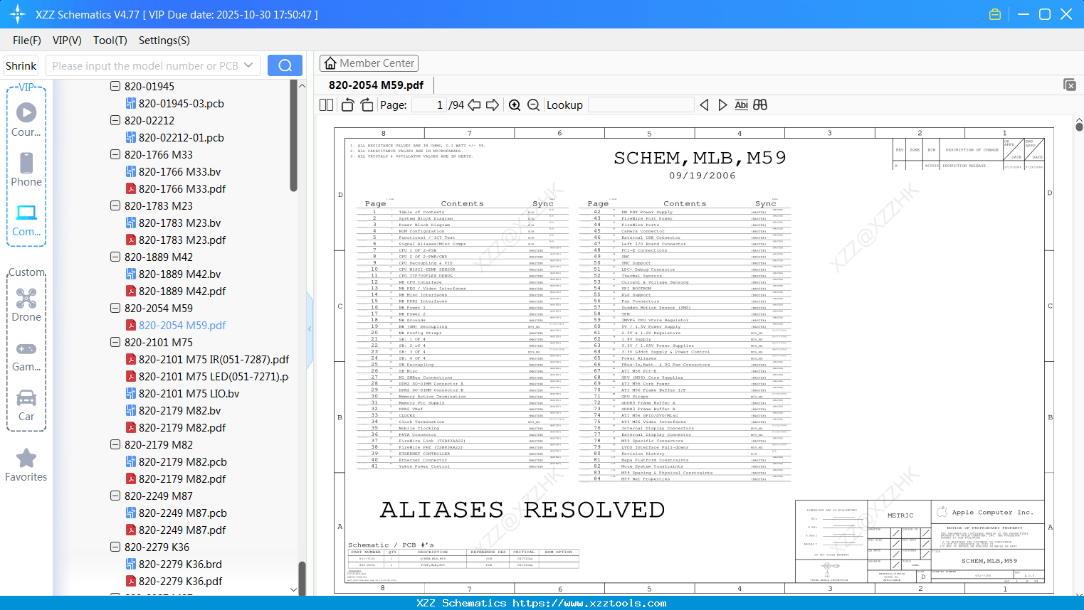Viewport: 1084px width, 610px height.
Task: Toggle the two-page split view
Action: click(x=326, y=105)
